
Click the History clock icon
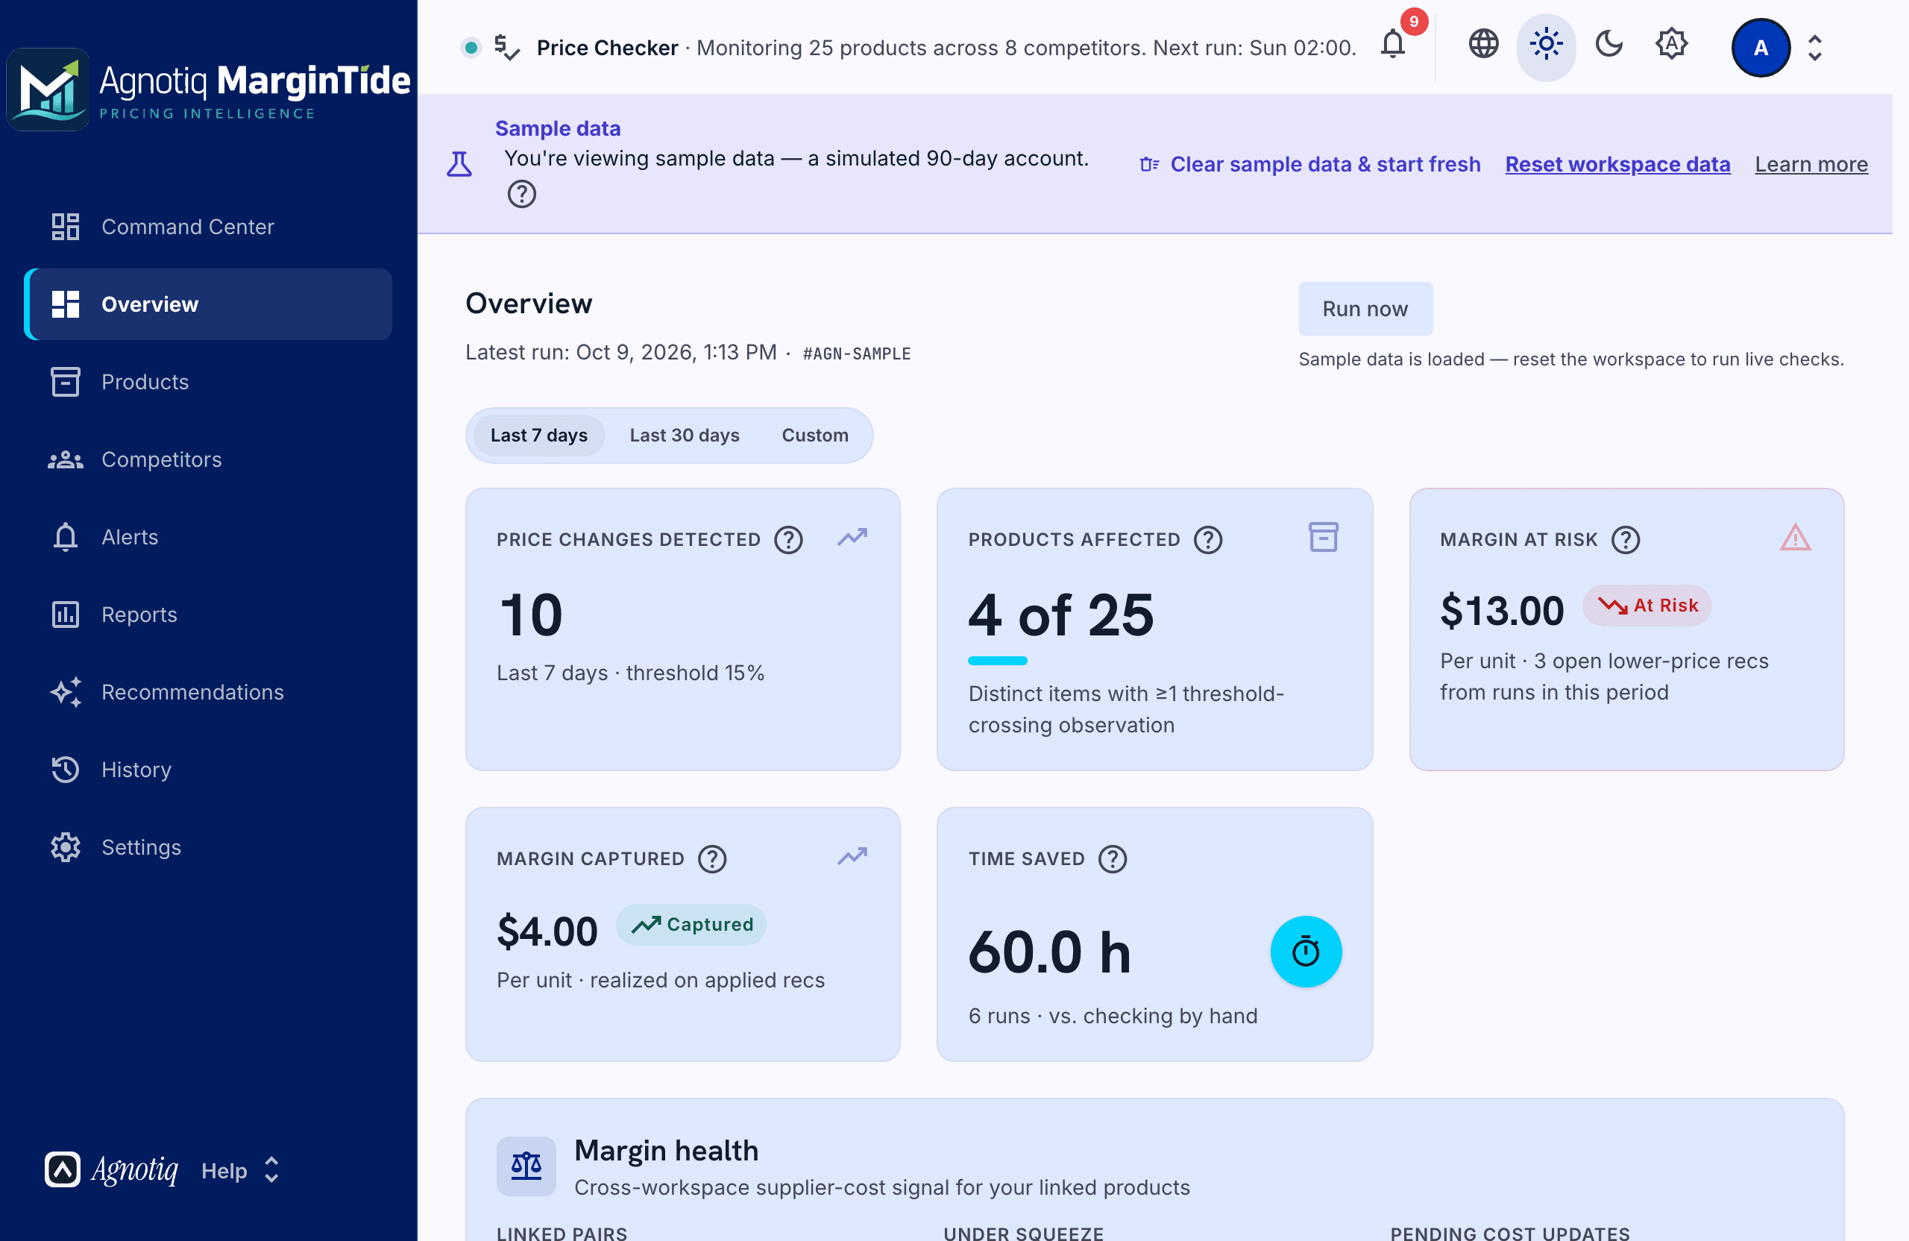(65, 770)
